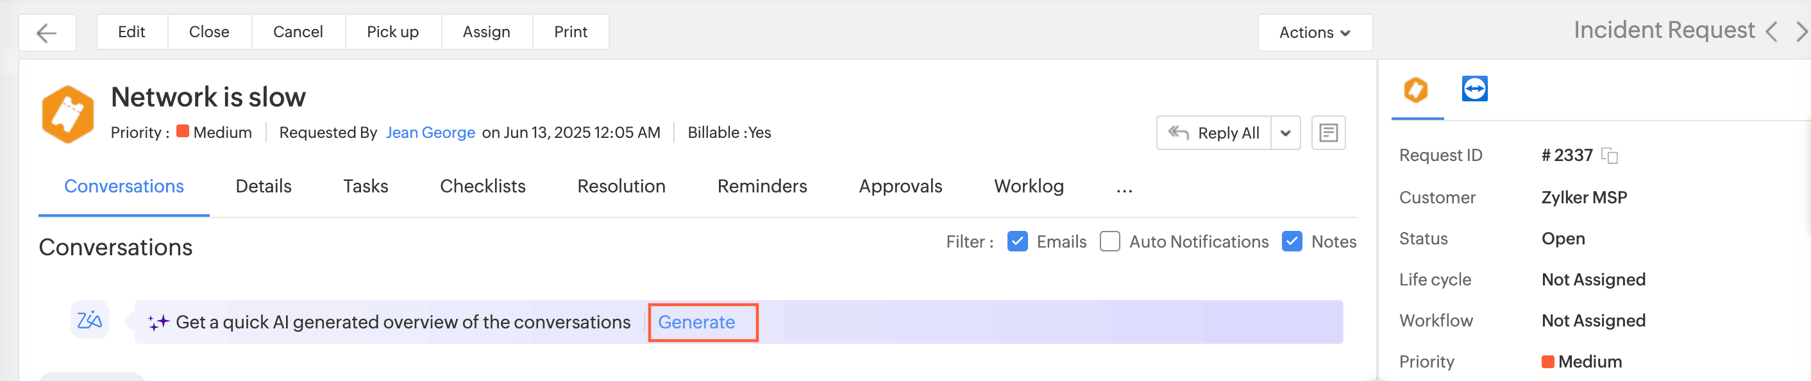Image resolution: width=1811 pixels, height=381 pixels.
Task: Show more tabs via the ellipsis
Action: 1124,188
